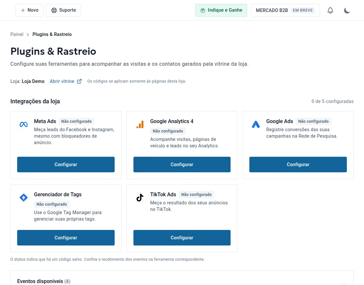This screenshot has height=285, width=364.
Task: Click the 'Integrações da loja' heading
Action: (x=35, y=101)
